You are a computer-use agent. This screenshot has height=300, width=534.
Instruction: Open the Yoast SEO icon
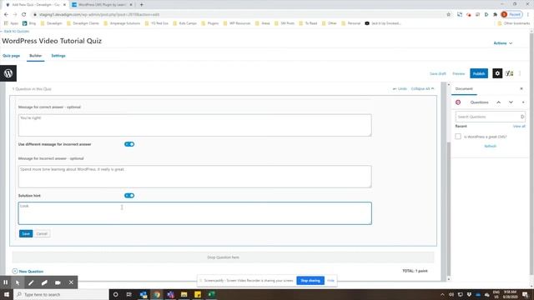pos(510,73)
